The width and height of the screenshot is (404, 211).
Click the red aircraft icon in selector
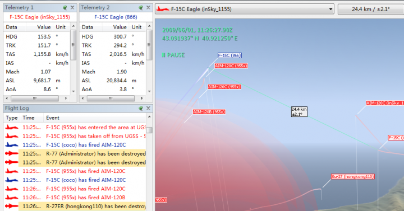[x=163, y=10]
